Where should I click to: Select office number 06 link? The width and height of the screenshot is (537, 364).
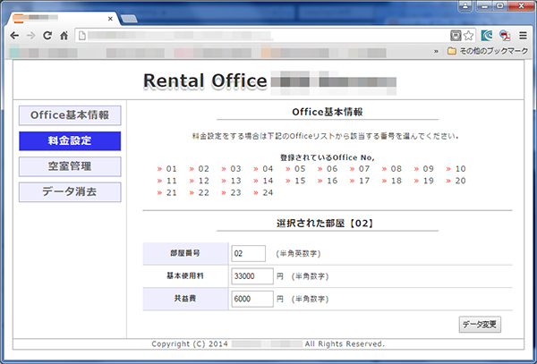coord(328,169)
